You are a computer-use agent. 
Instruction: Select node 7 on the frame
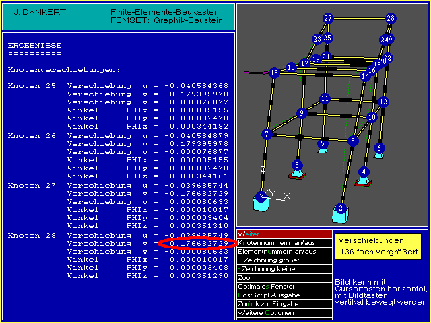267,135
